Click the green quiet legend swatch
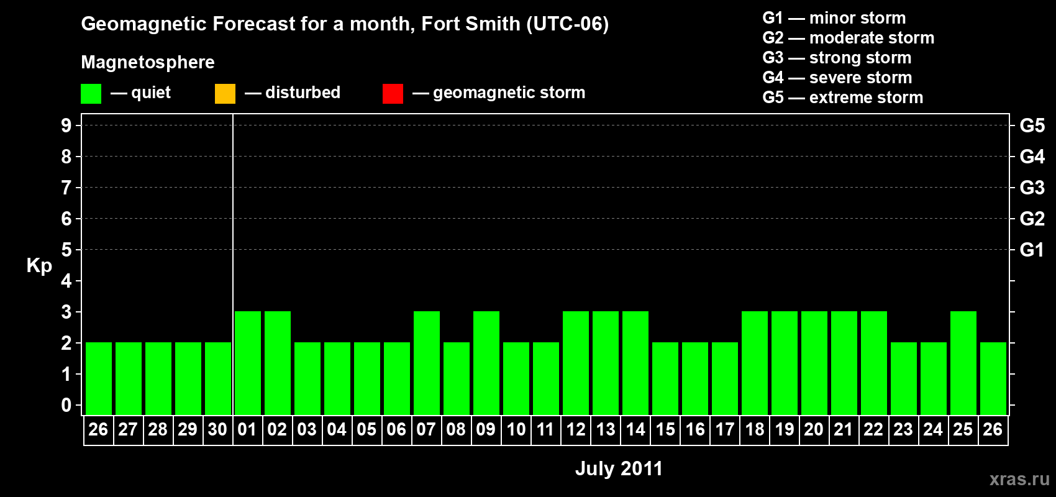Viewport: 1056px width, 497px height. (91, 94)
